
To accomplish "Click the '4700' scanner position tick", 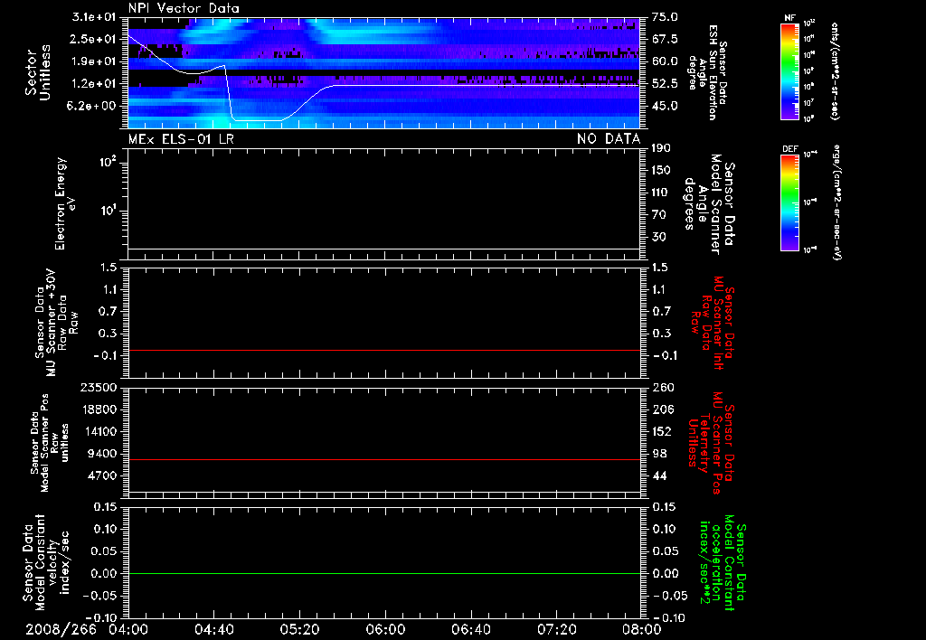I will click(x=103, y=475).
